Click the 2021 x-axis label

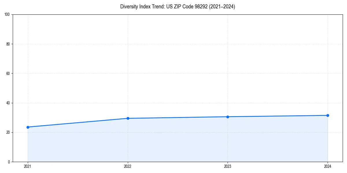click(28, 166)
